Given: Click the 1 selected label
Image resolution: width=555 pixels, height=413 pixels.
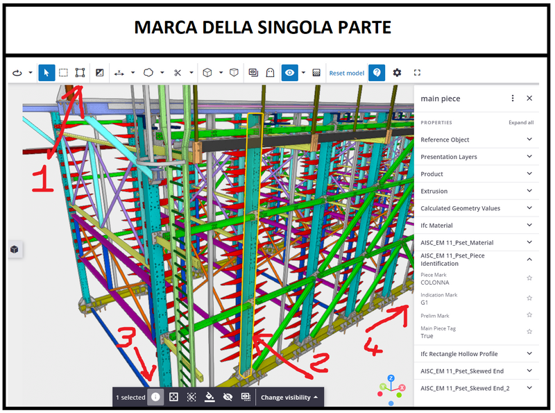Looking at the screenshot, I should [x=130, y=398].
